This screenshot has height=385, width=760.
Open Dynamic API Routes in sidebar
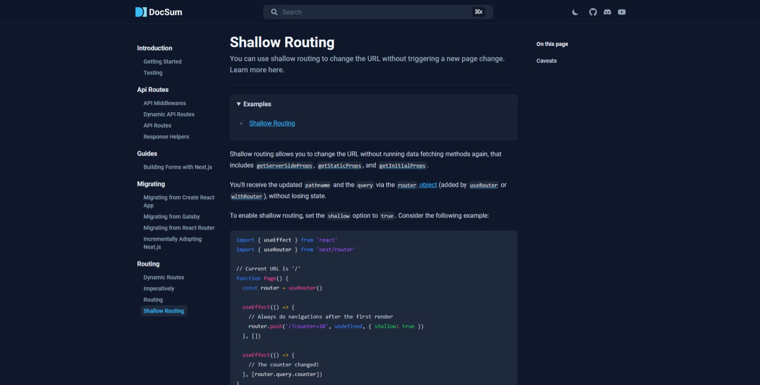[169, 114]
